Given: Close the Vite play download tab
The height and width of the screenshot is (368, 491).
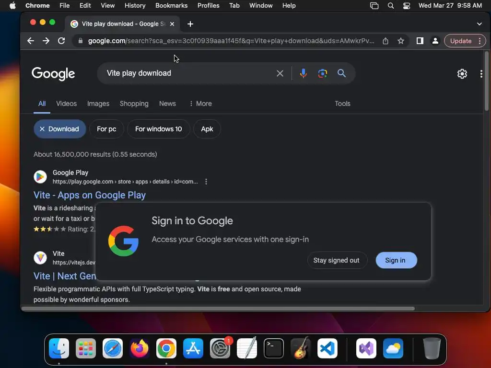Looking at the screenshot, I should [x=172, y=24].
